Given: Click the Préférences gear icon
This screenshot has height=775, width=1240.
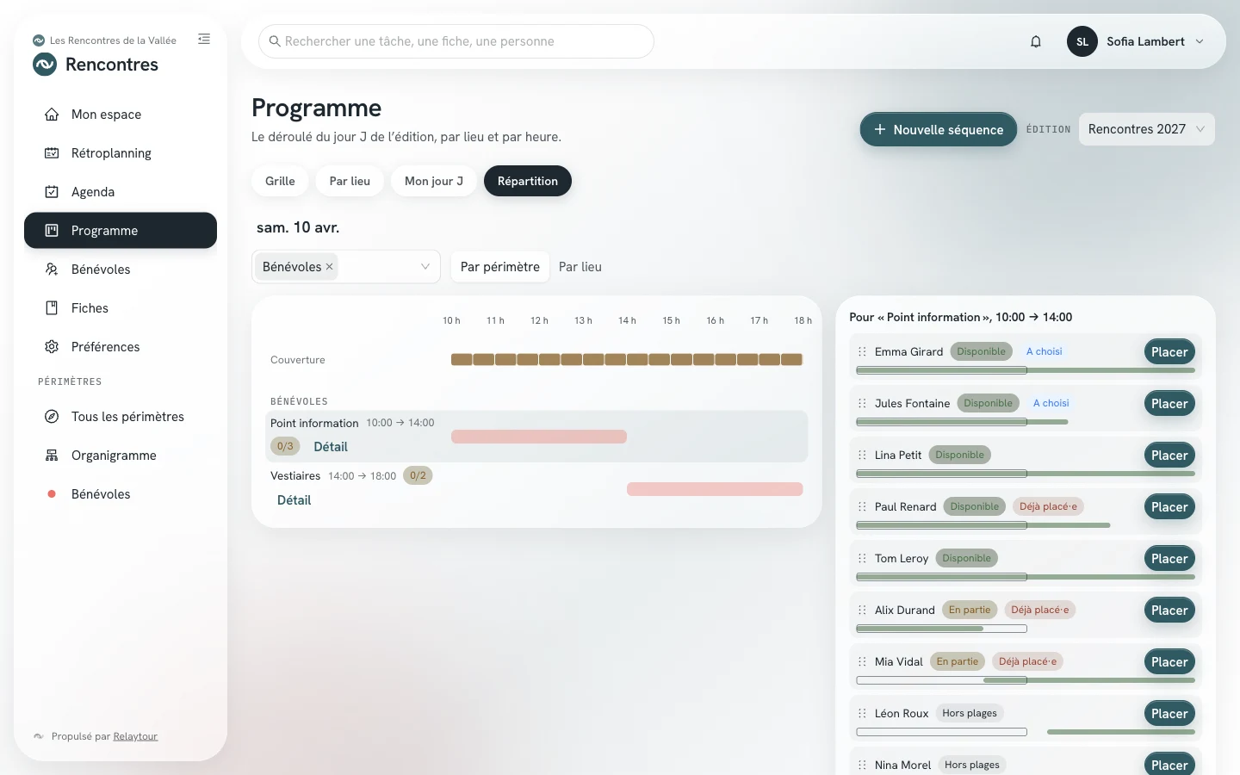Looking at the screenshot, I should 52,347.
